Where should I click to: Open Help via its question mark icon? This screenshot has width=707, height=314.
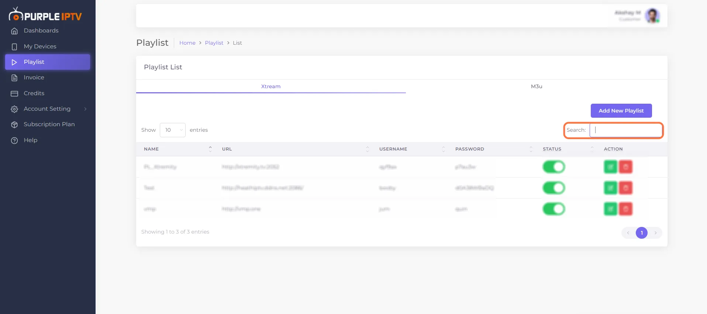pos(14,141)
